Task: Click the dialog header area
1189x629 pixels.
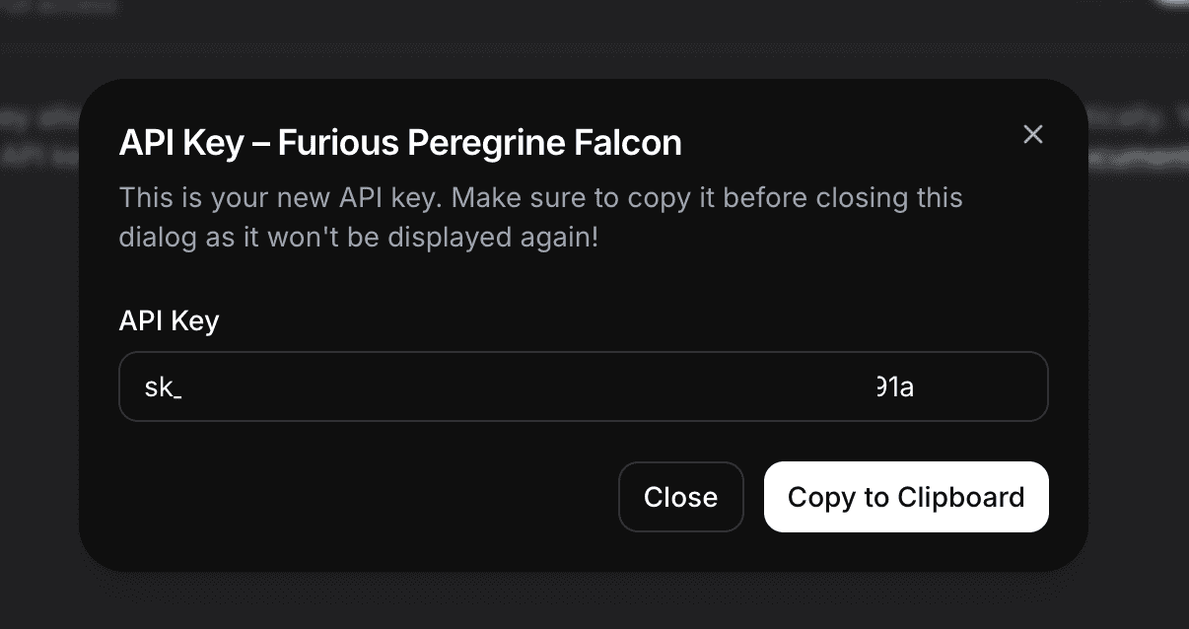Action: click(x=400, y=142)
